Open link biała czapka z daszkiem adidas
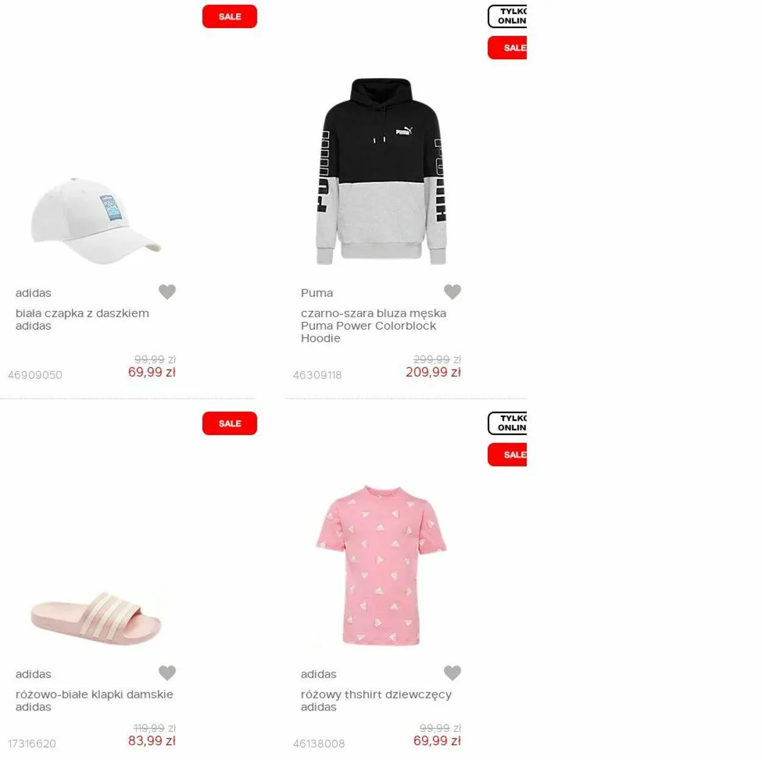Image resolution: width=762 pixels, height=760 pixels. point(82,319)
